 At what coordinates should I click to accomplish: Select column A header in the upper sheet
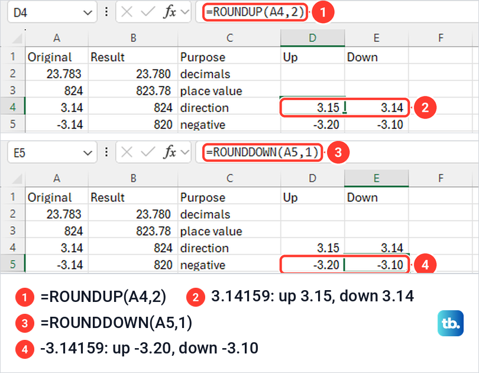point(57,38)
